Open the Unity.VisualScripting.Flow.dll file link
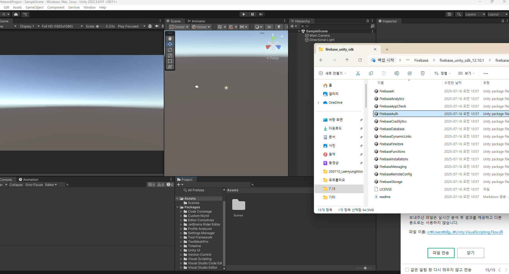Screen dimensions: 509x274 465,232
